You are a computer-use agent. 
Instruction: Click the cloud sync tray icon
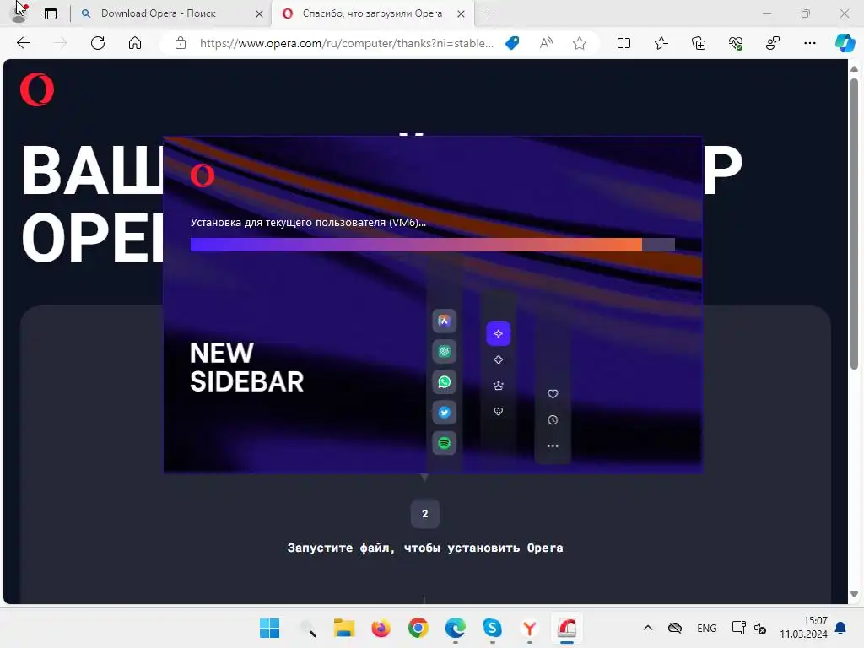(675, 628)
